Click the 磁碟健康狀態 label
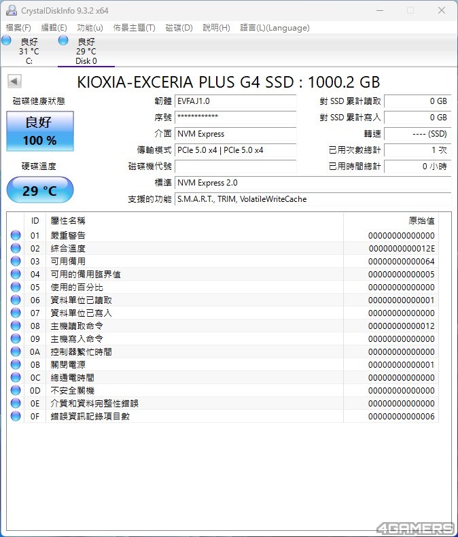This screenshot has height=537, width=458. point(39,101)
